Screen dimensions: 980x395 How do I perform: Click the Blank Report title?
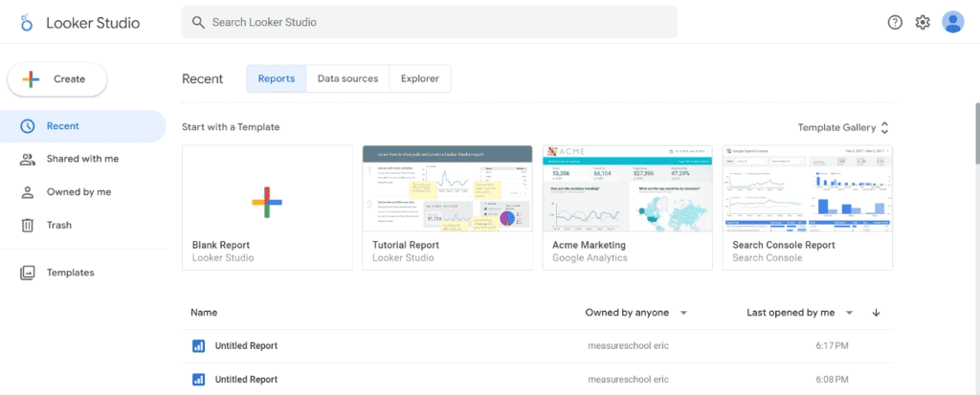point(221,245)
